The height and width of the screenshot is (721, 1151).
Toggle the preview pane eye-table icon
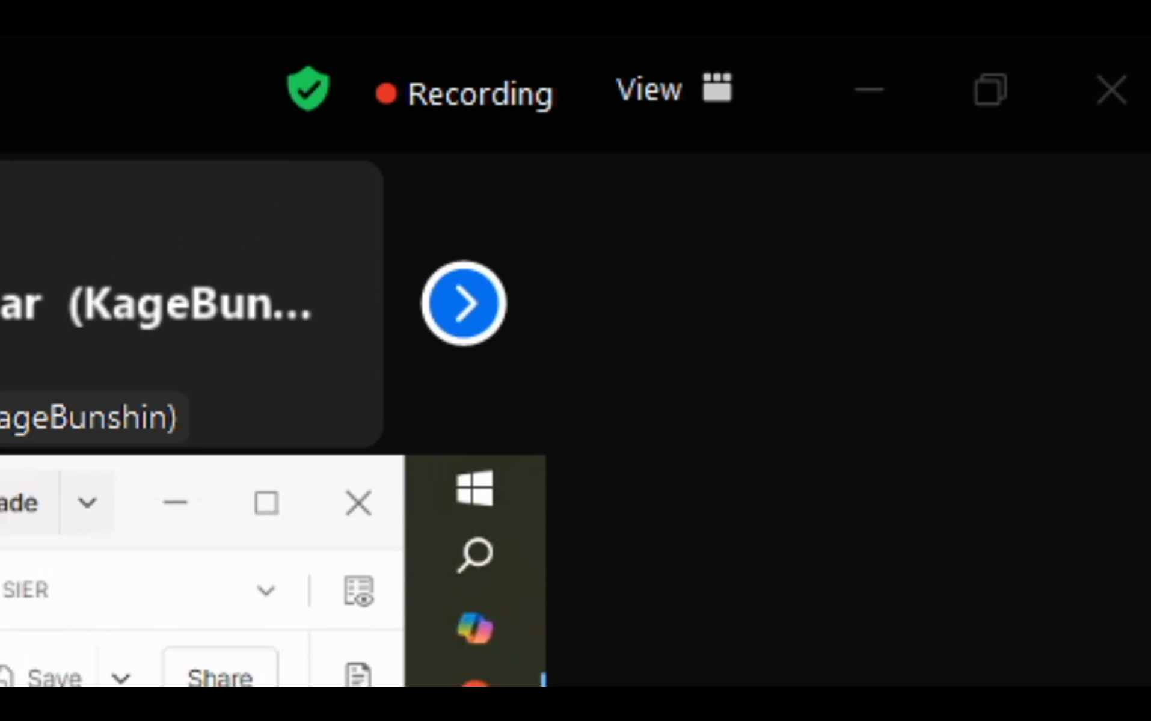point(359,591)
